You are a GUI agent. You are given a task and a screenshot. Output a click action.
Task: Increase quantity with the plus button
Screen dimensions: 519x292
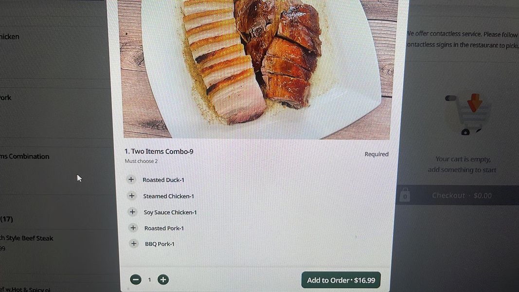coord(163,280)
